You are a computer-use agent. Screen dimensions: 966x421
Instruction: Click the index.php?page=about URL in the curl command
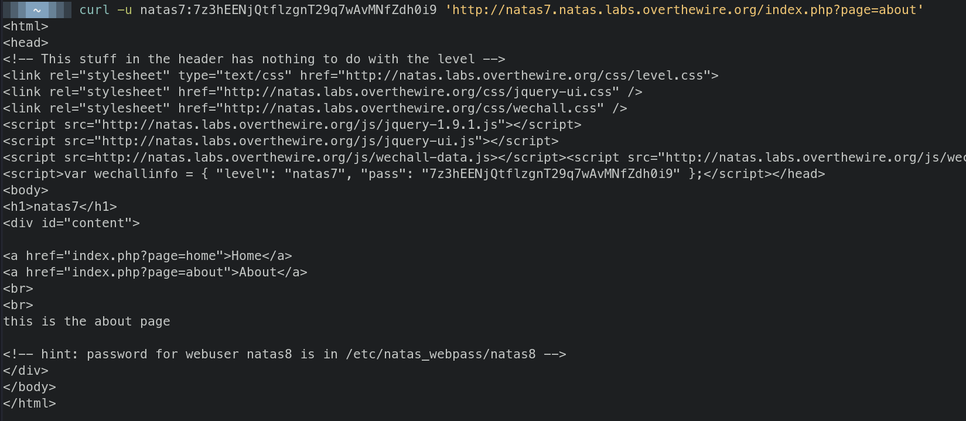pos(685,10)
